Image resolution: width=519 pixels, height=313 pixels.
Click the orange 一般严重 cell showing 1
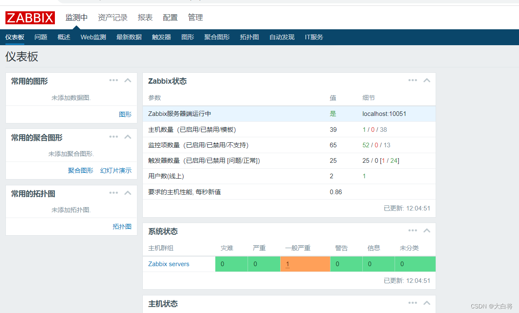[305, 264]
